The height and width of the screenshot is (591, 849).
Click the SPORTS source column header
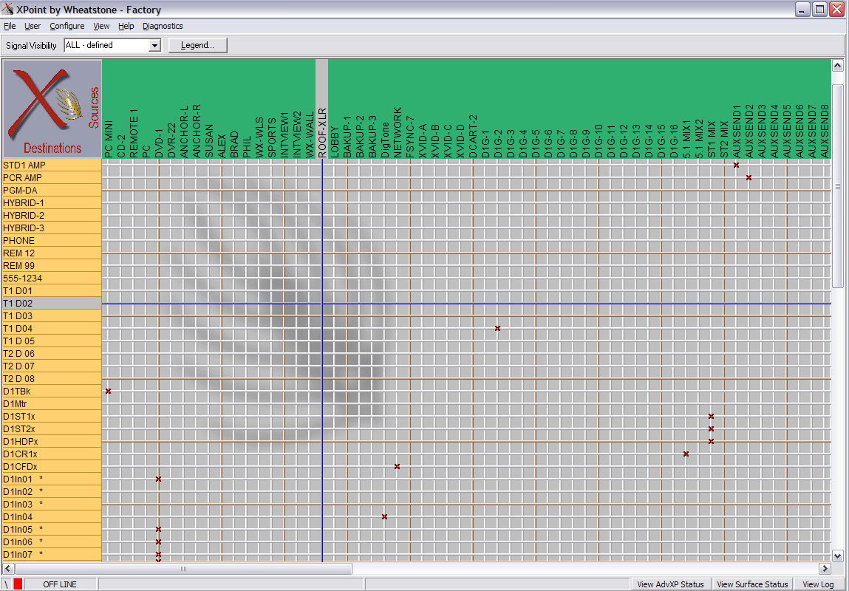pyautogui.click(x=272, y=109)
